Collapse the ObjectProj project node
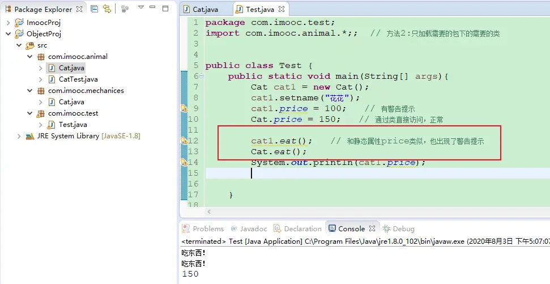The image size is (550, 284). tap(8, 34)
